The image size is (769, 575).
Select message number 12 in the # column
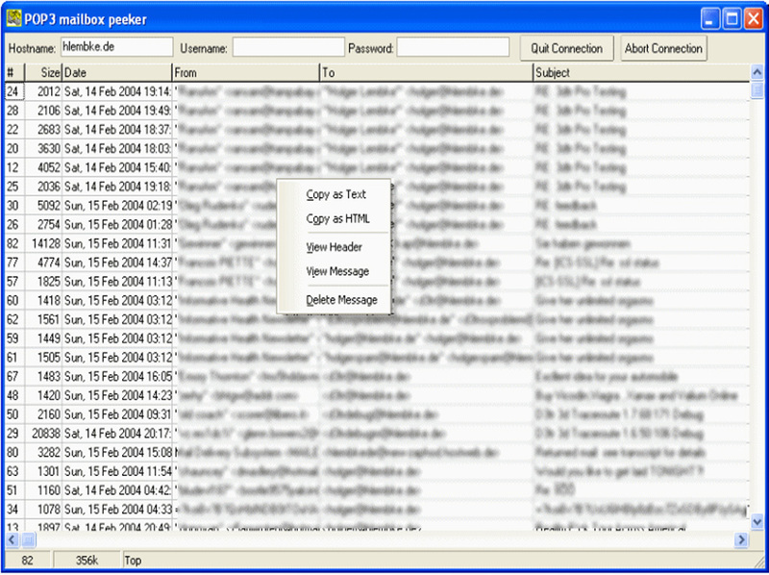12,167
